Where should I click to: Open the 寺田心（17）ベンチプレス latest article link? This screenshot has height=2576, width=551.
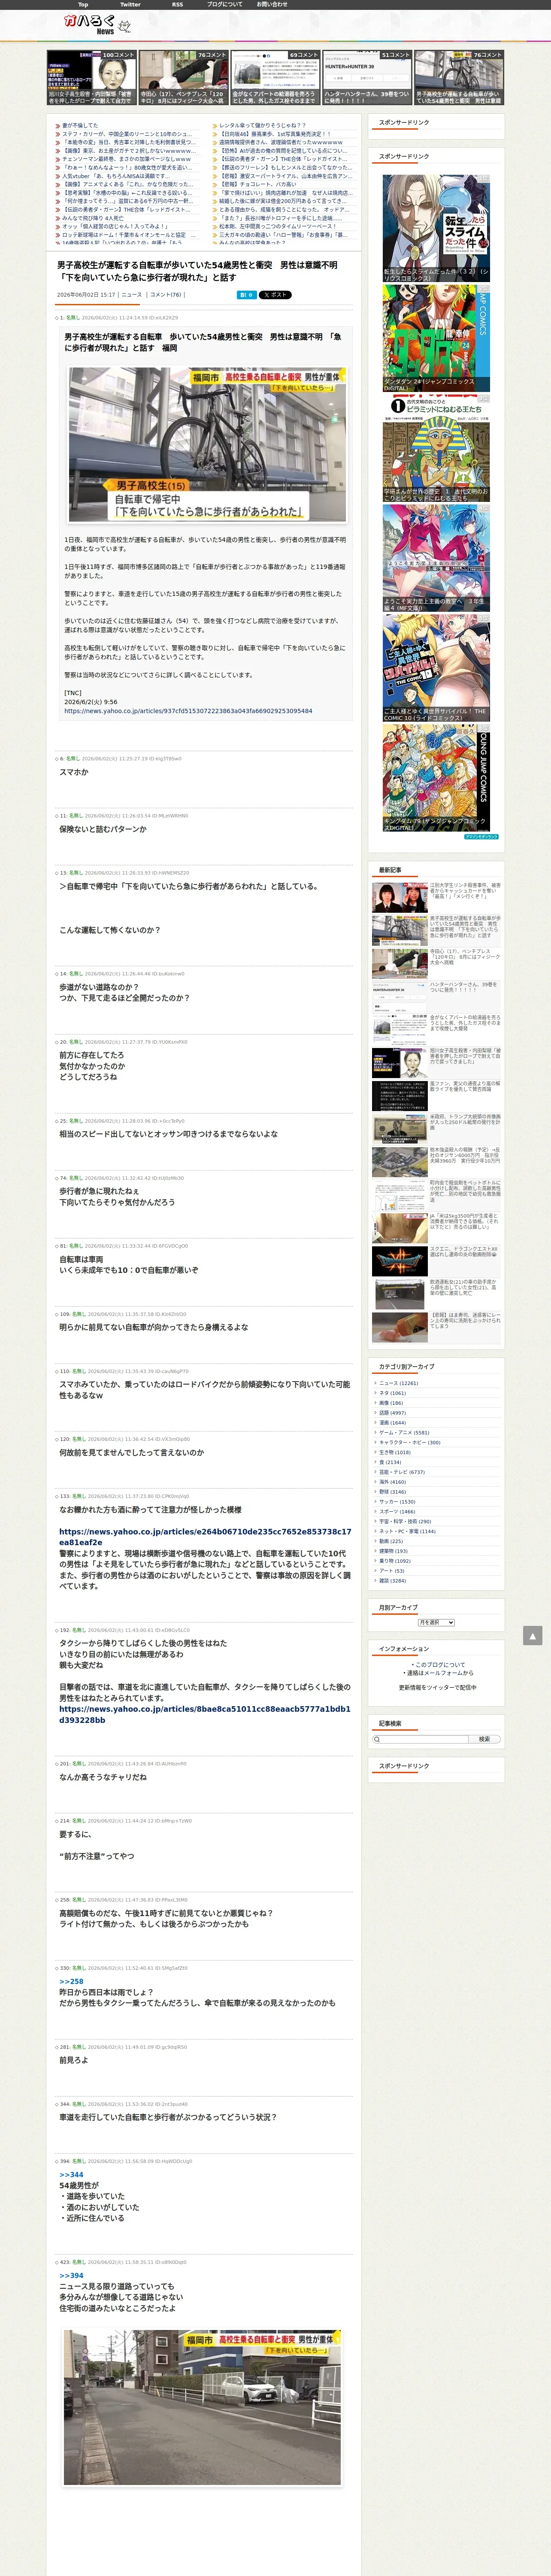pos(465,957)
